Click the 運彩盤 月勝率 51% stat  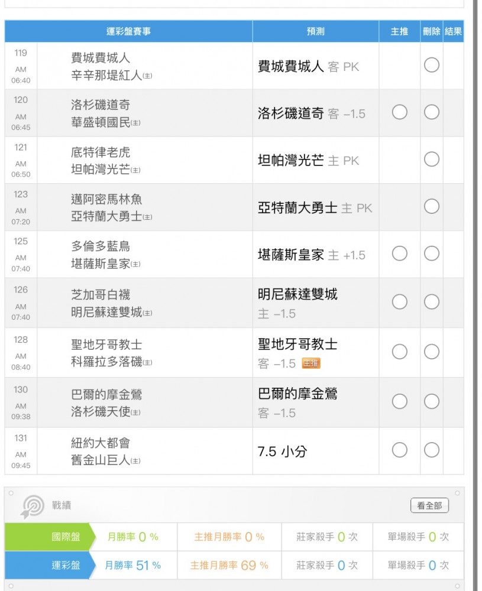click(133, 566)
